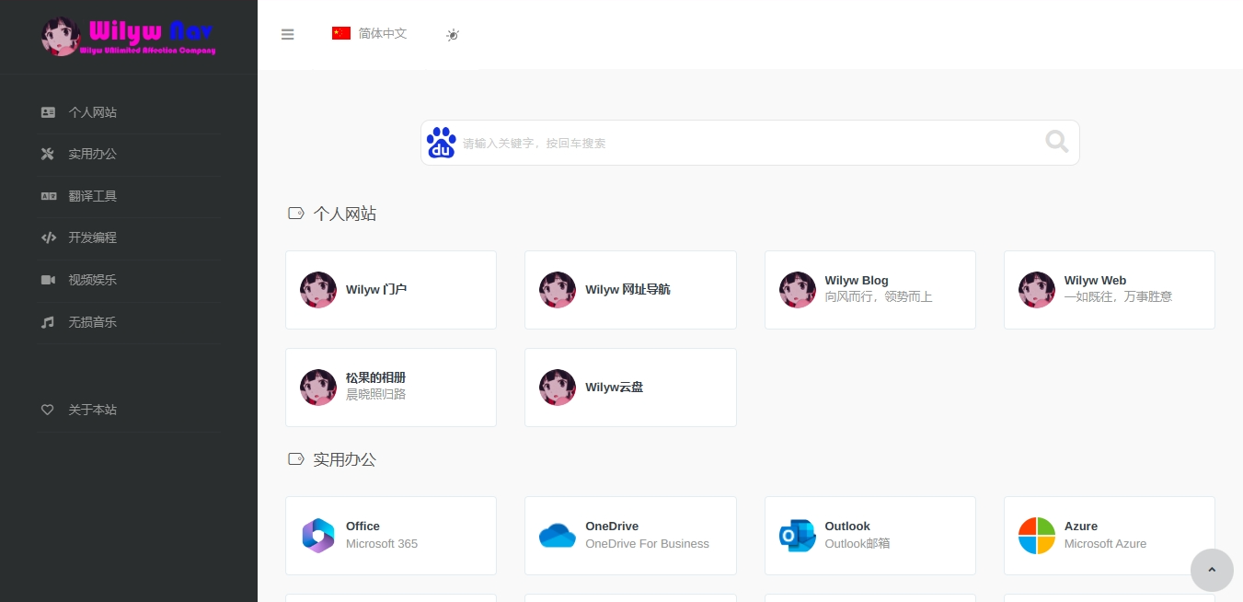Toggle the sidebar with hamburger button
1243x602 pixels.
click(288, 34)
